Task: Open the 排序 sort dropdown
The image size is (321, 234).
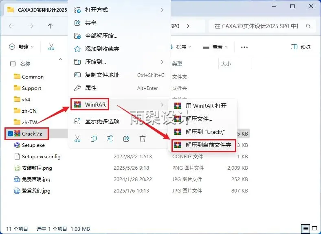Action: 181,47
